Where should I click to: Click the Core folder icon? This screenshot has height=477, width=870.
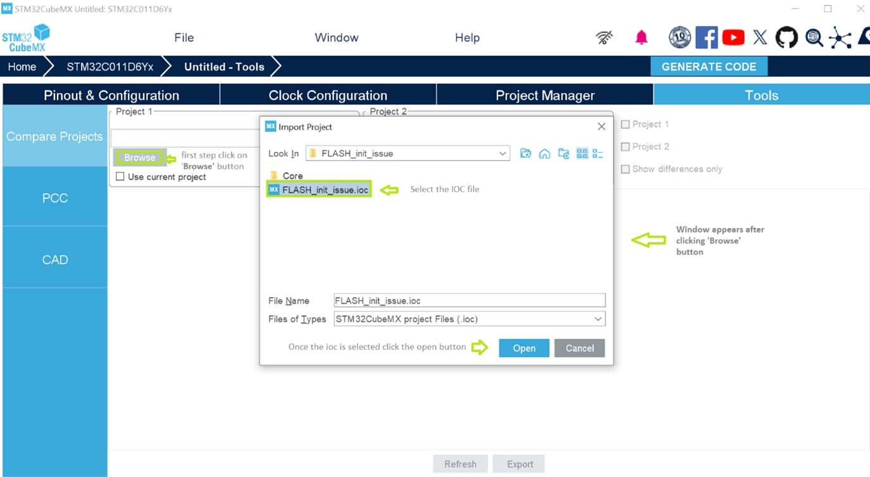coord(274,176)
